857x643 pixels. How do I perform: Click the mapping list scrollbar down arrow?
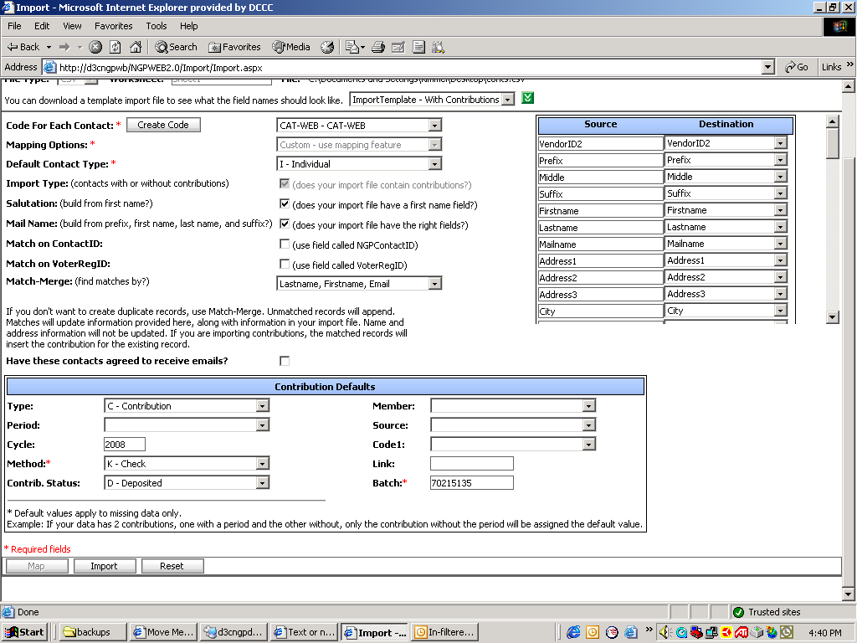(832, 316)
